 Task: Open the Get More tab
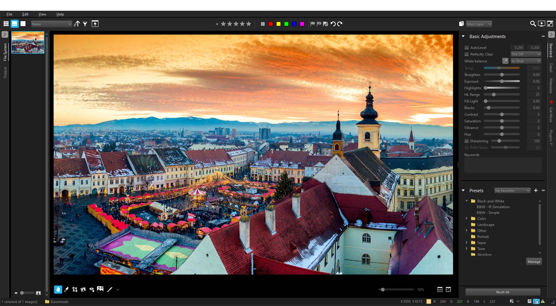pyautogui.click(x=551, y=114)
